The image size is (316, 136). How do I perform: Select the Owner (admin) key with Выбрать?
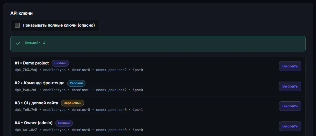click(x=290, y=126)
